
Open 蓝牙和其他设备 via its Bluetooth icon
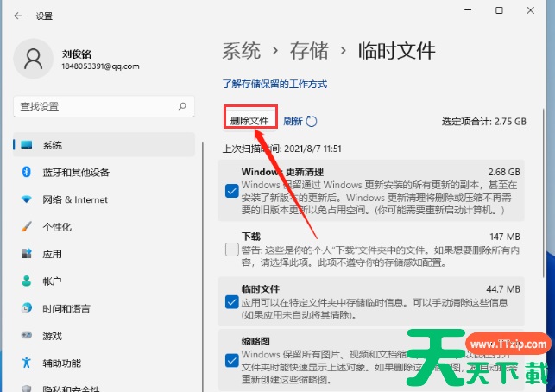tap(27, 172)
